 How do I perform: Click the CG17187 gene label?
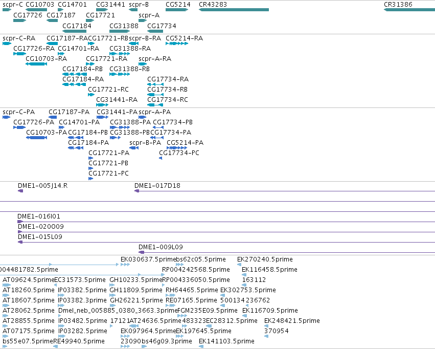coord(61,15)
